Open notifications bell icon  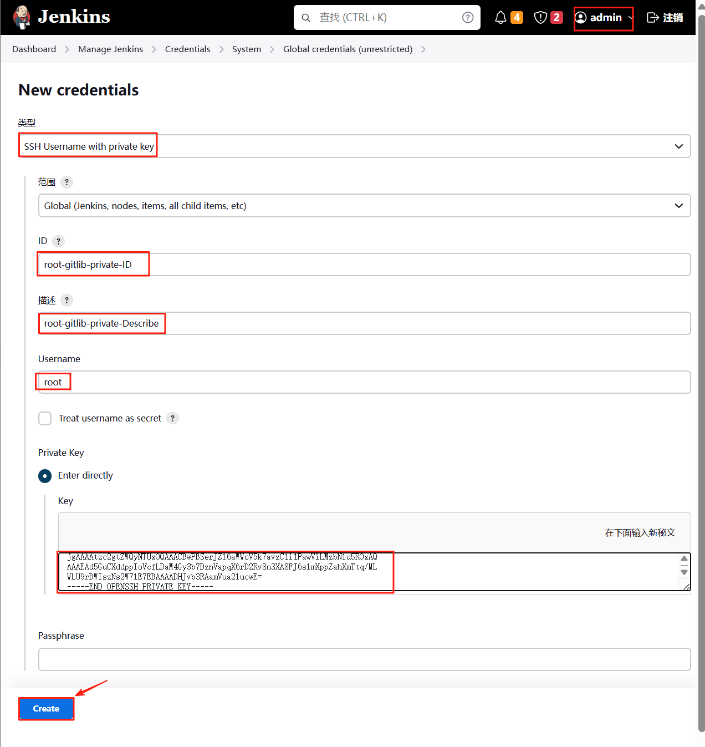click(500, 18)
